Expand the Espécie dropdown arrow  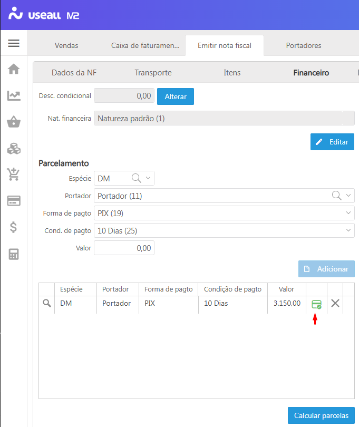point(148,178)
